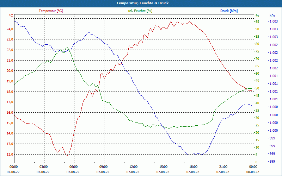This screenshot has width=282, height=176.
Task: Click the '18:00' time axis label
Action: pyautogui.click(x=193, y=166)
